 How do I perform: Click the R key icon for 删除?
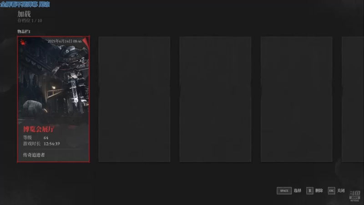pos(310,190)
